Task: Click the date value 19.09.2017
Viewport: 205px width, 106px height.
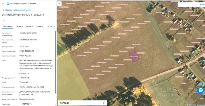Action: (24, 46)
